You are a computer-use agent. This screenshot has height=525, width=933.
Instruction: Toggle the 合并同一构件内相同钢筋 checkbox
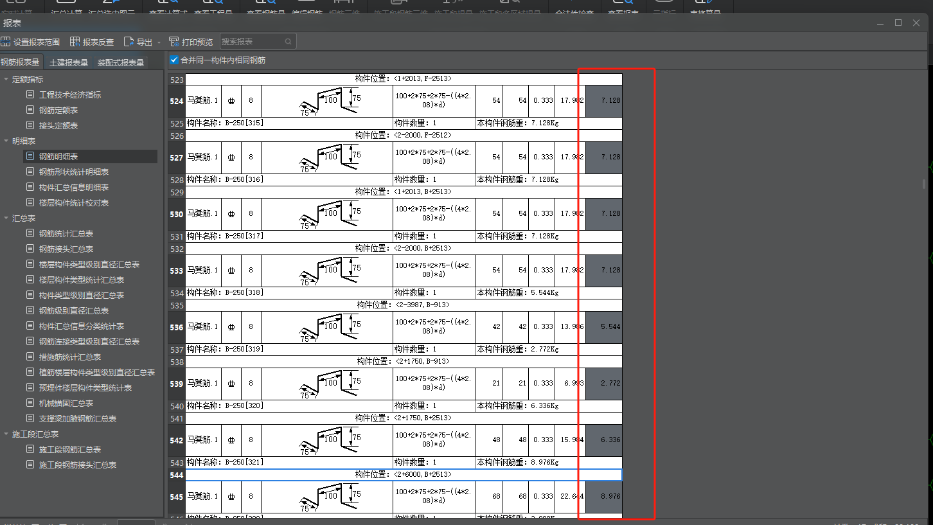click(x=173, y=60)
